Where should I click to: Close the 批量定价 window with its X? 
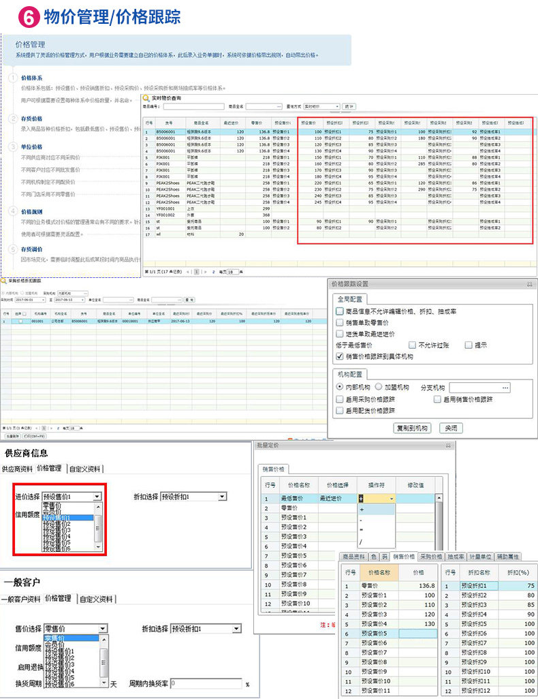coord(448,446)
